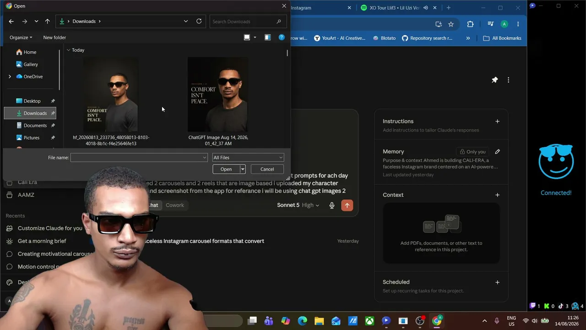Close the XO Tour Llif3 tab
Viewport: 586px width, 330px height.
click(x=435, y=8)
